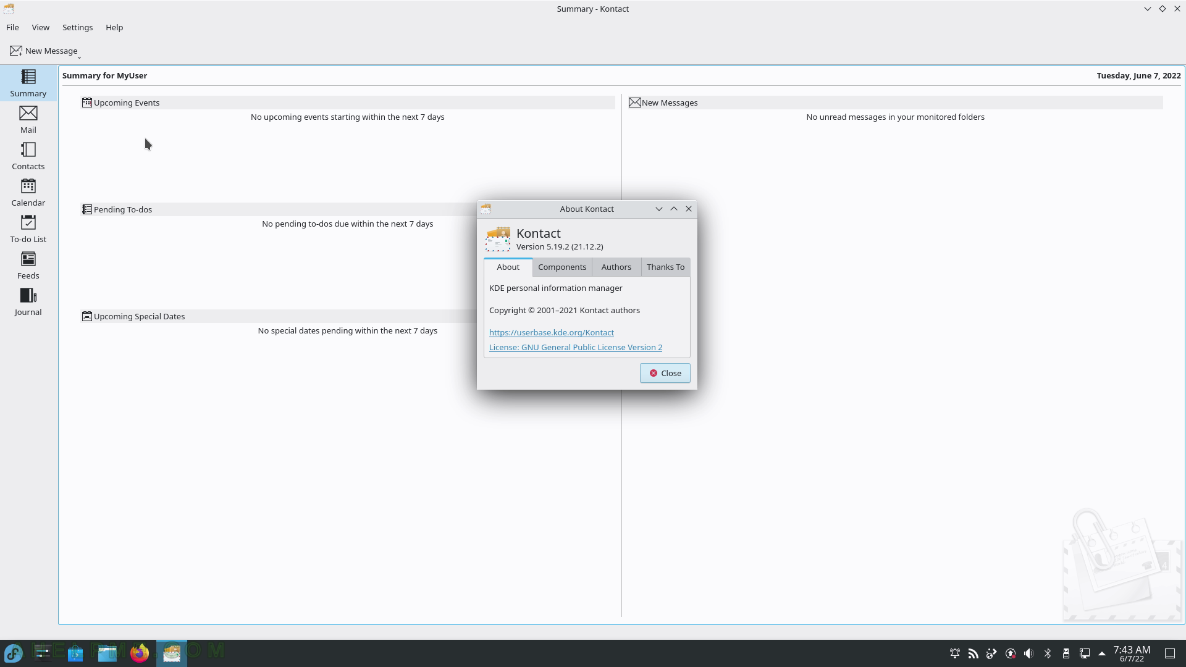Click the 'Summary for MyUser' heading
The width and height of the screenshot is (1186, 667).
pyautogui.click(x=104, y=75)
